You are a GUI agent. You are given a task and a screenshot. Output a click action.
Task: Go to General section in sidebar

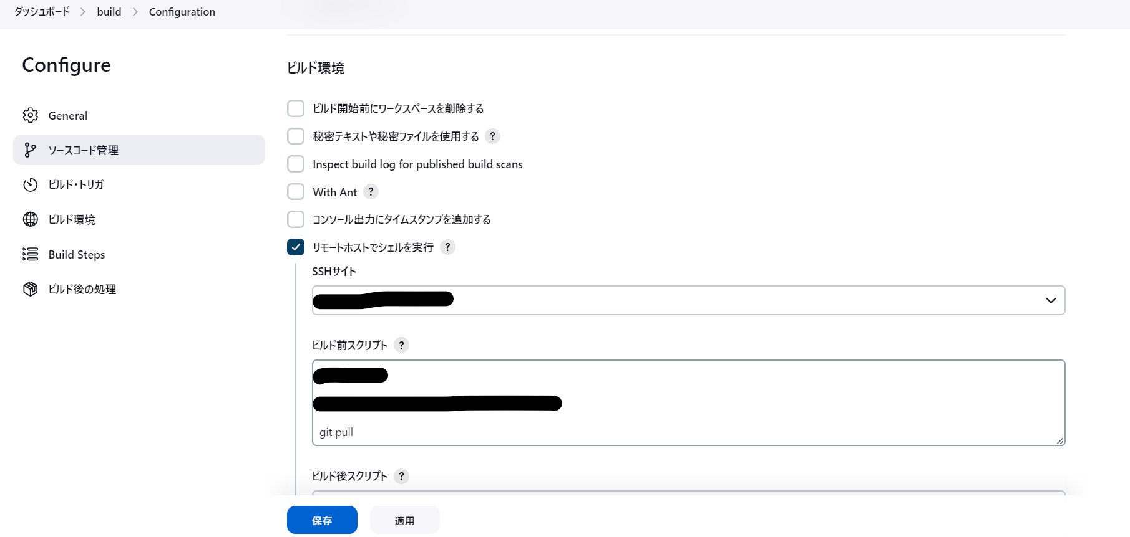pos(139,115)
